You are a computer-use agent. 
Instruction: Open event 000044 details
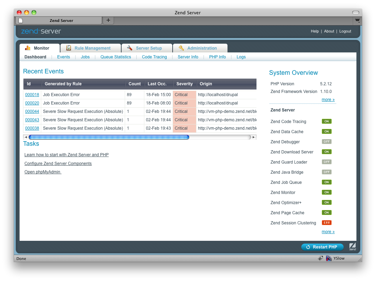coord(32,111)
